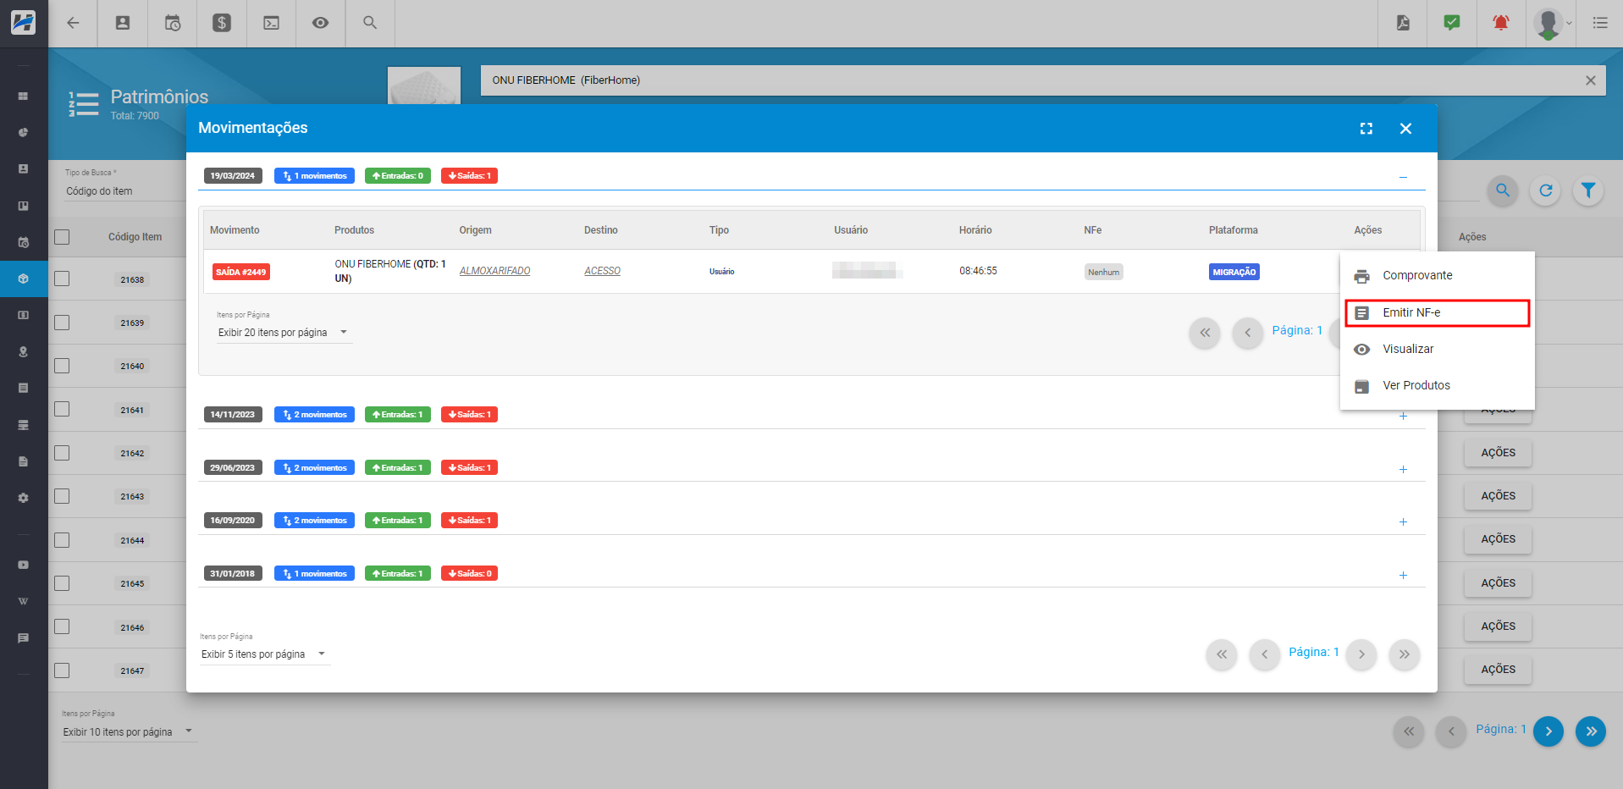1623x789 pixels.
Task: Open the red notification bell
Action: click(1501, 23)
